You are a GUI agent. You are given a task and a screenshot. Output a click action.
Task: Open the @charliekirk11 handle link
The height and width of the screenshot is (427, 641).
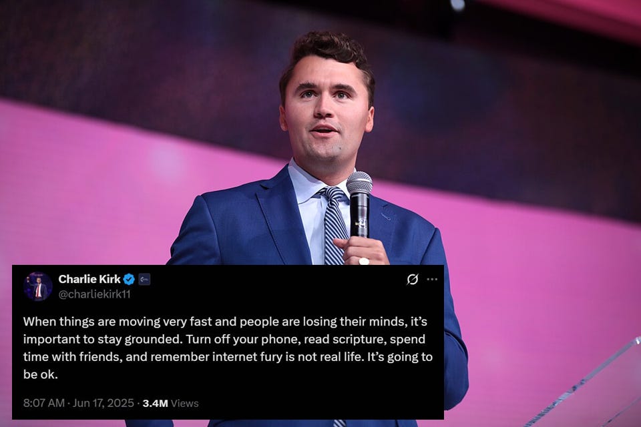click(94, 294)
